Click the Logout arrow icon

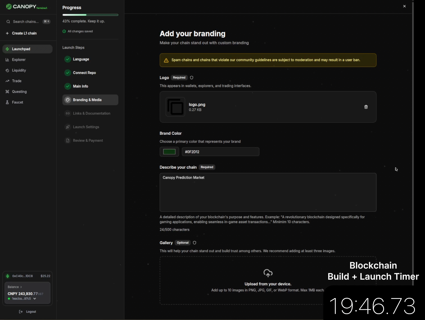click(20, 312)
